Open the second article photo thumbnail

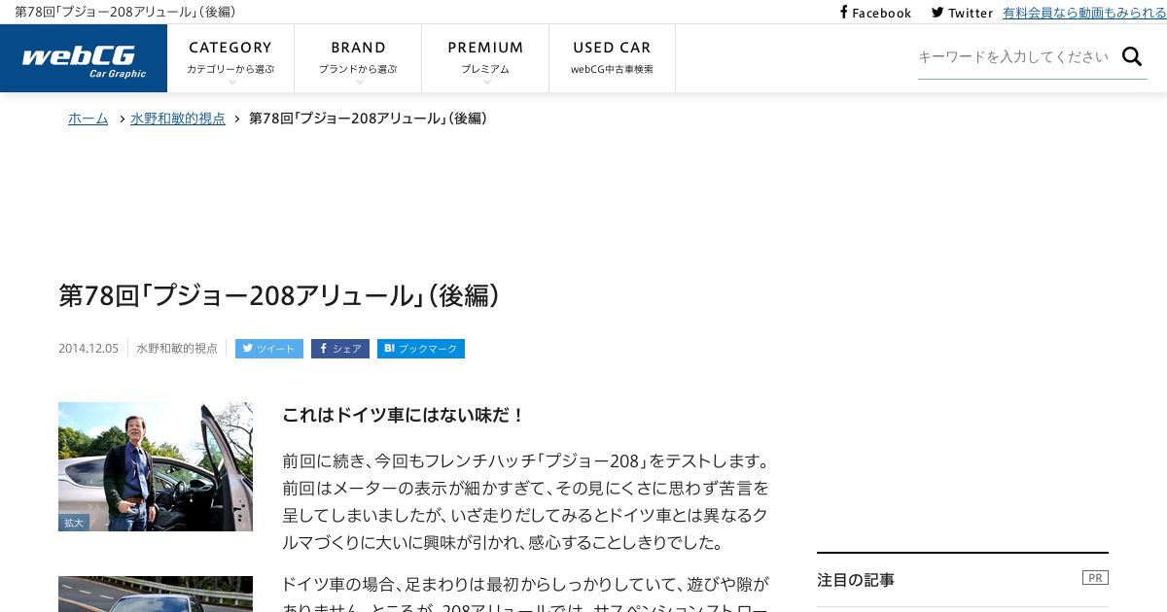(156, 594)
